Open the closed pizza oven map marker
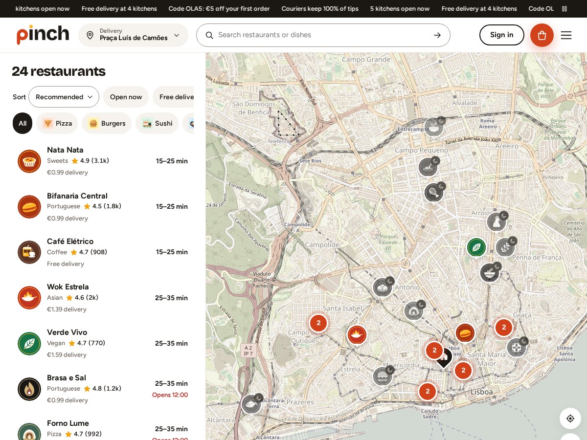587x440 pixels. pyautogui.click(x=414, y=310)
